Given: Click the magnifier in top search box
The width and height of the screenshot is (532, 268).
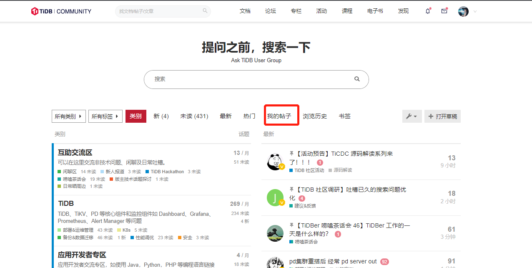Looking at the screenshot, I should pos(205,11).
